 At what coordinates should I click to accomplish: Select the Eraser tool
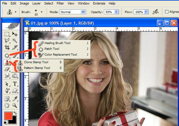(x=7, y=69)
